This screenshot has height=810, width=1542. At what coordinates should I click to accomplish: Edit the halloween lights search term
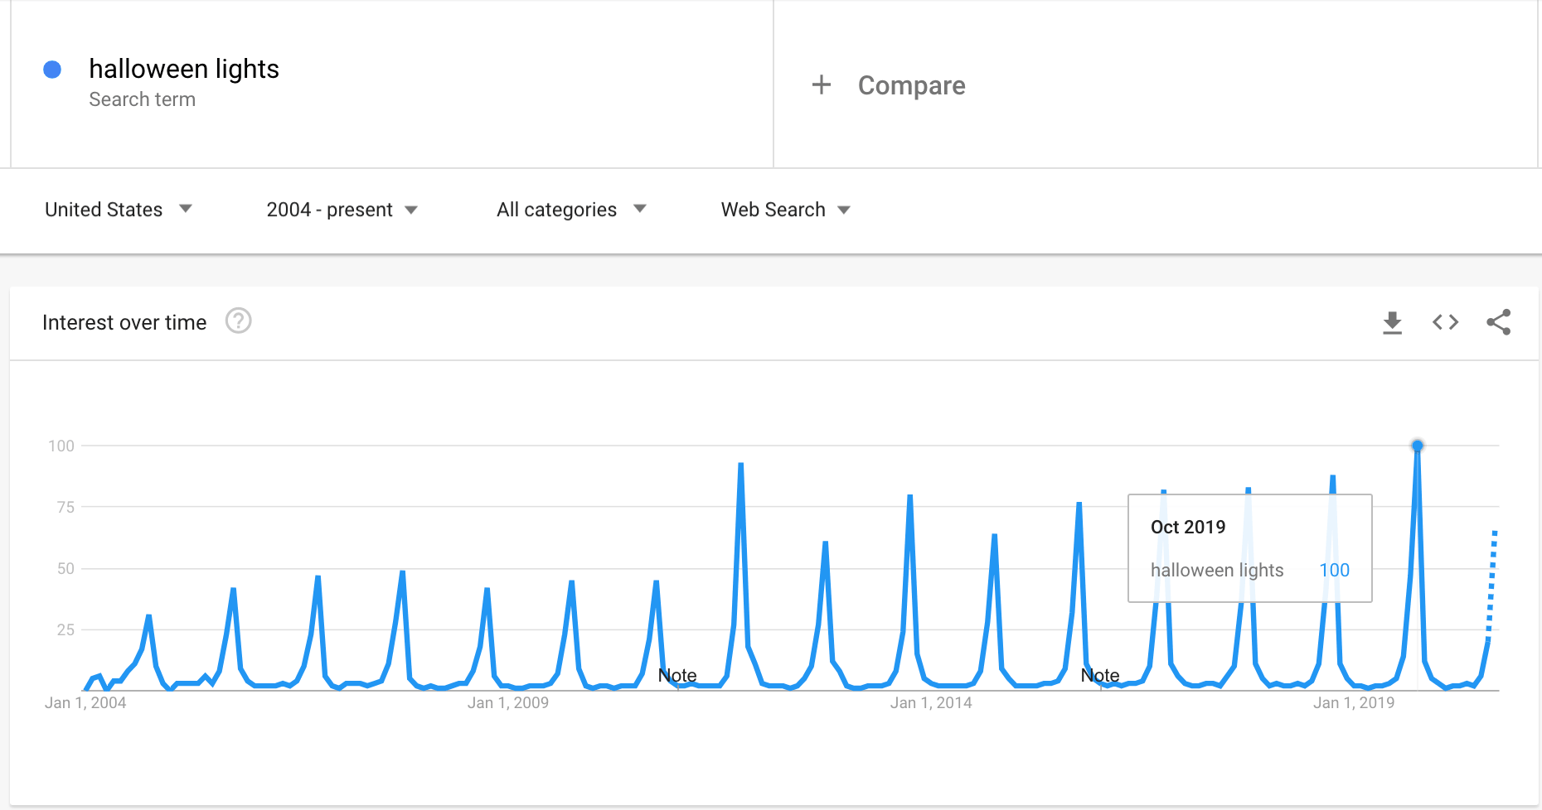tap(184, 69)
